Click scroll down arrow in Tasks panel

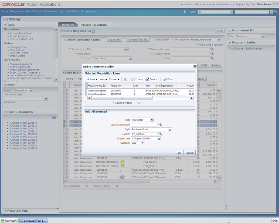coord(56,80)
